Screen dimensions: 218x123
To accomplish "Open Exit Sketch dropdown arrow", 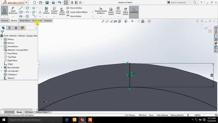I will [4, 17].
